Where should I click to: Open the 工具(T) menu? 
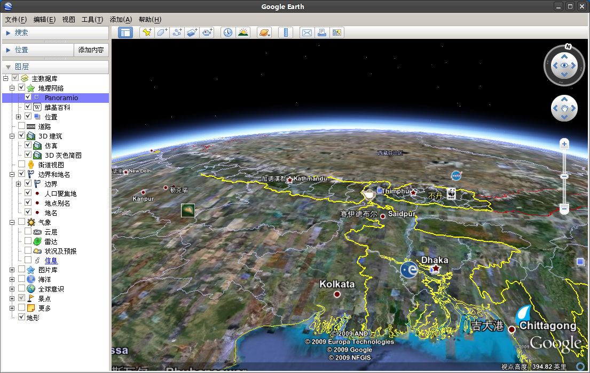pos(92,20)
